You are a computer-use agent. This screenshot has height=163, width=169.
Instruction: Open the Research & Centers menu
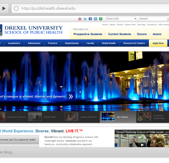pos(134,43)
